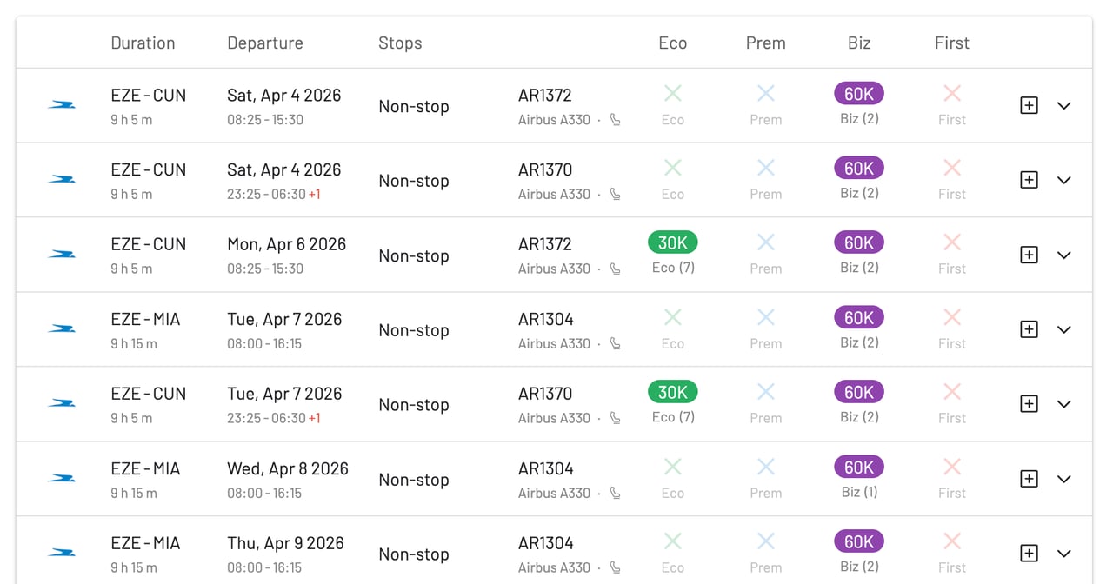Click the phone icon on the AR1304 Apr 9 row

click(x=615, y=567)
